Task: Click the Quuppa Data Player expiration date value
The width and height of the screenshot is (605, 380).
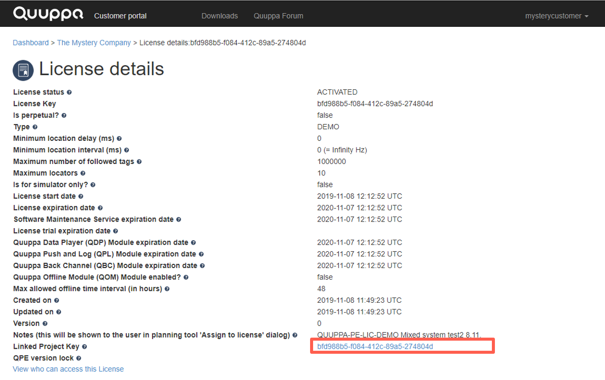Action: pos(360,242)
